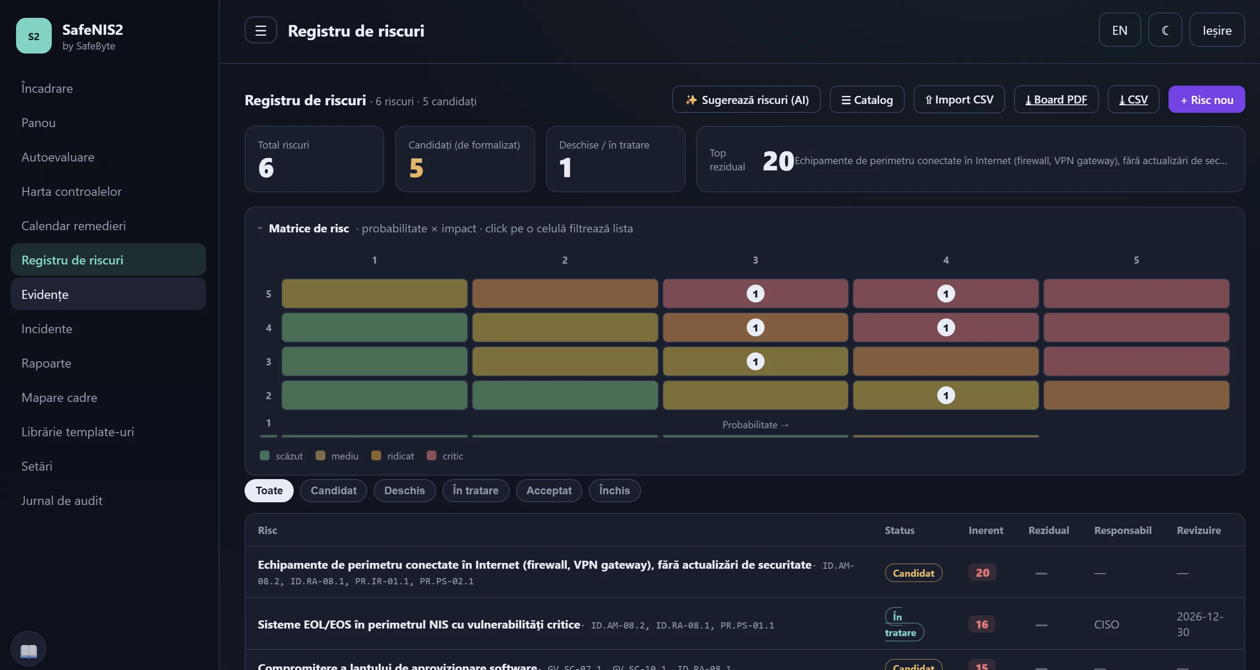Open Evidențe in sidebar
Image resolution: width=1260 pixels, height=670 pixels.
(108, 294)
